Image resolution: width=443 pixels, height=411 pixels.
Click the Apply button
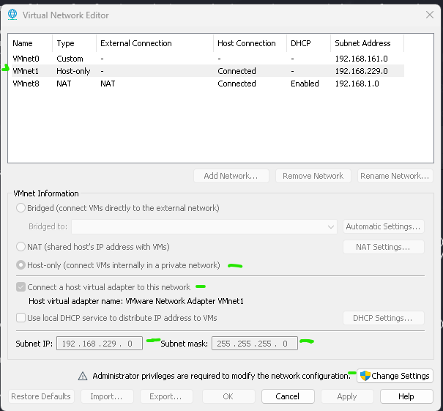tap(347, 396)
